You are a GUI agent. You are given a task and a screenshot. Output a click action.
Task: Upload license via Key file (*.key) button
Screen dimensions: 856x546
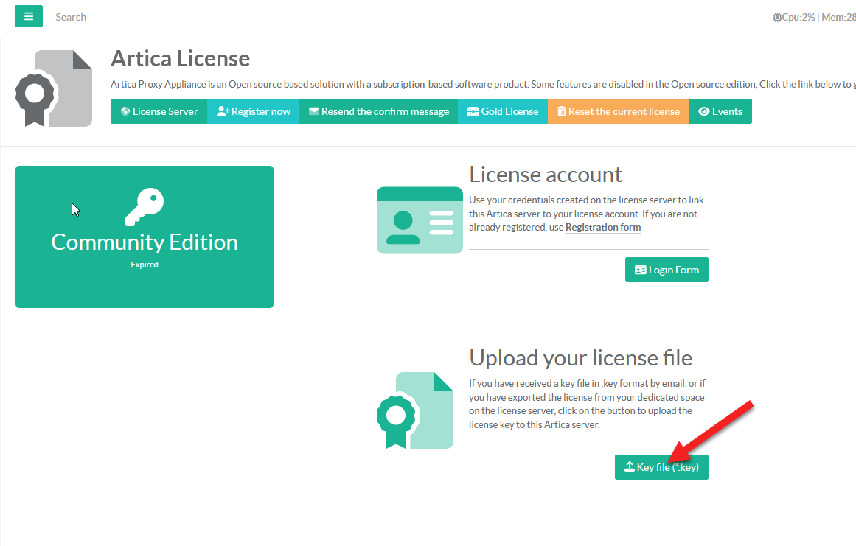click(661, 467)
